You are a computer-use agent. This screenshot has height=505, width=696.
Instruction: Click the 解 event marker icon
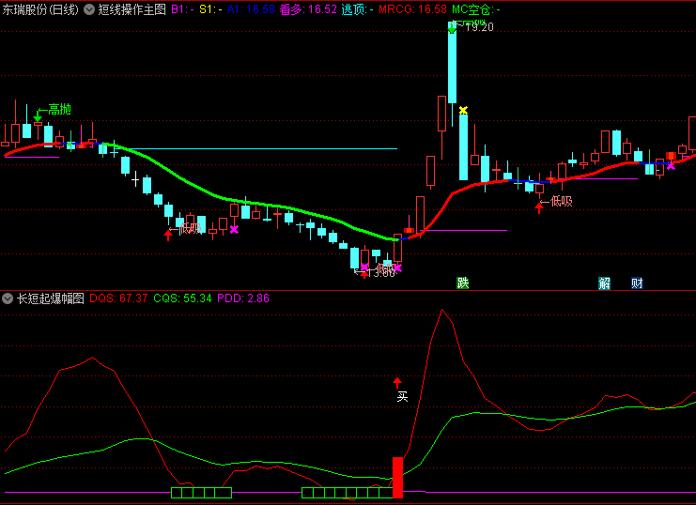click(x=604, y=283)
